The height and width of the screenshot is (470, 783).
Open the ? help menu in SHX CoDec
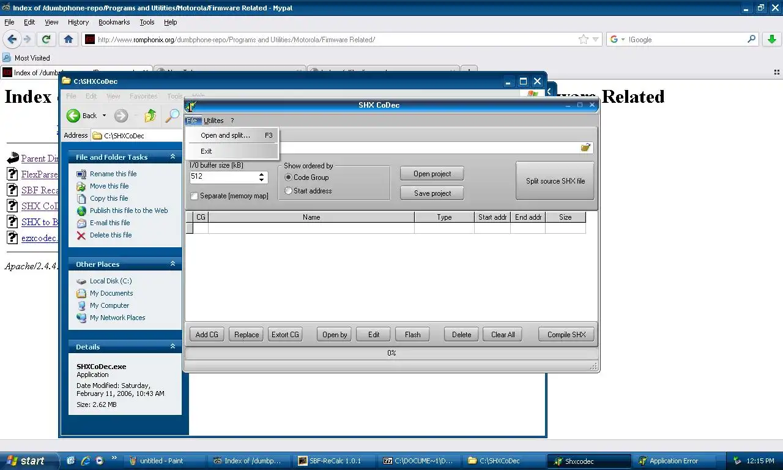coord(232,121)
